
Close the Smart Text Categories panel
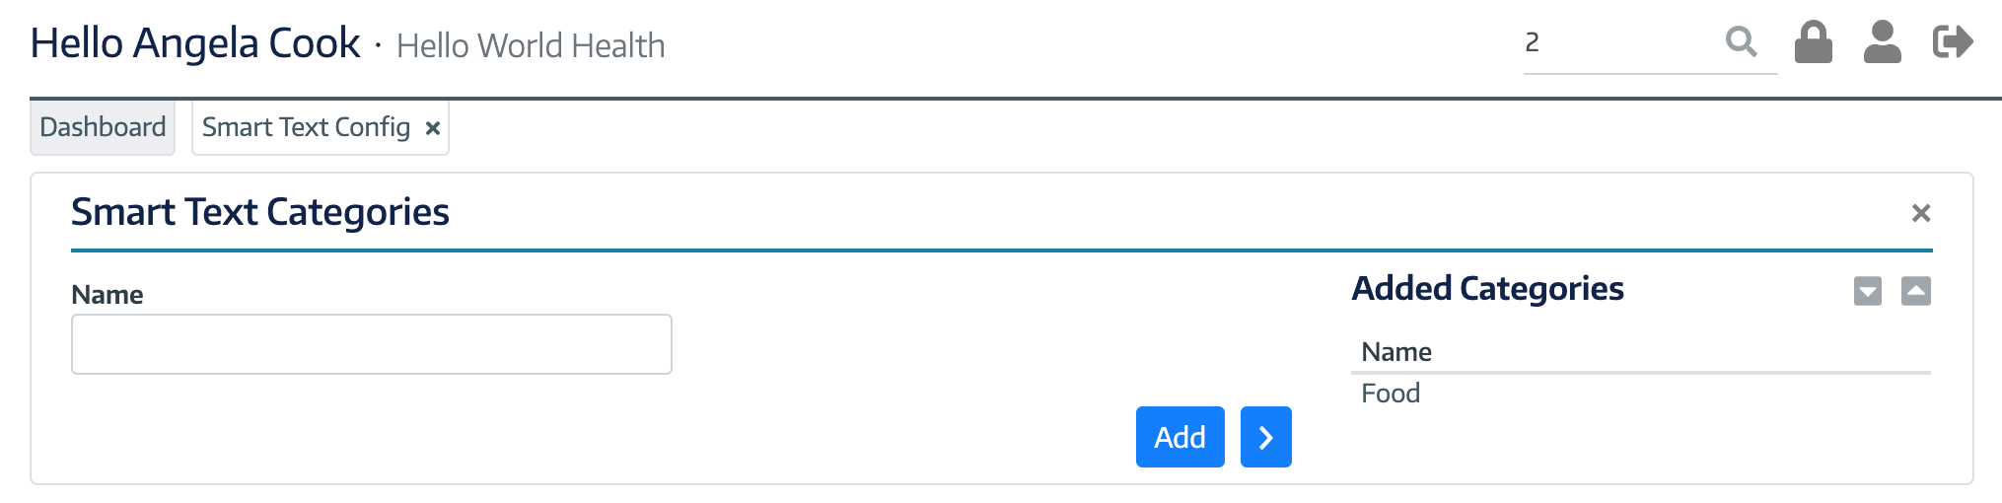(1920, 213)
